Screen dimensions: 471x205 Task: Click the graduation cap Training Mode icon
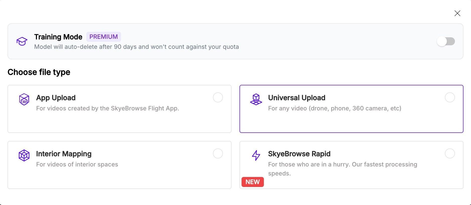click(x=22, y=41)
